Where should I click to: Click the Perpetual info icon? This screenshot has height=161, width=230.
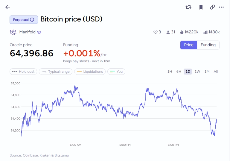[32, 20]
